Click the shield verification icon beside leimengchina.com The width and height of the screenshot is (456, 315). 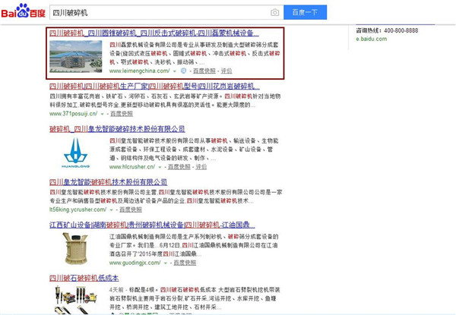(183, 71)
